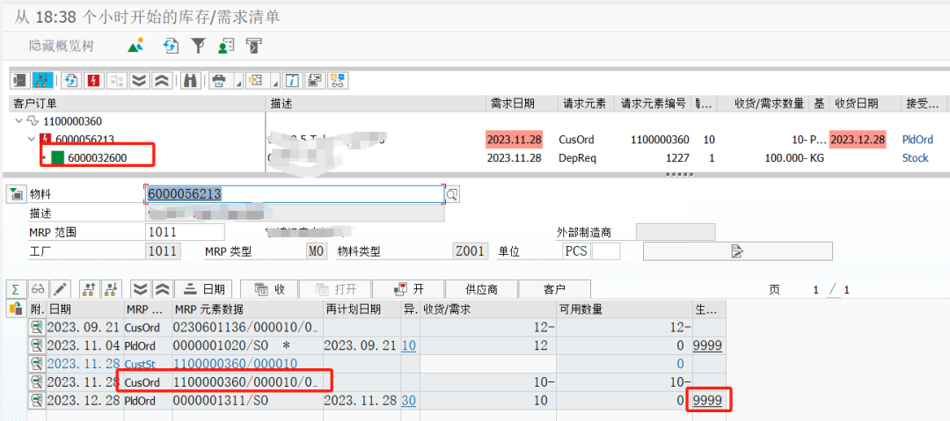Click the greyed order tree icon
950x421 pixels.
[116, 81]
